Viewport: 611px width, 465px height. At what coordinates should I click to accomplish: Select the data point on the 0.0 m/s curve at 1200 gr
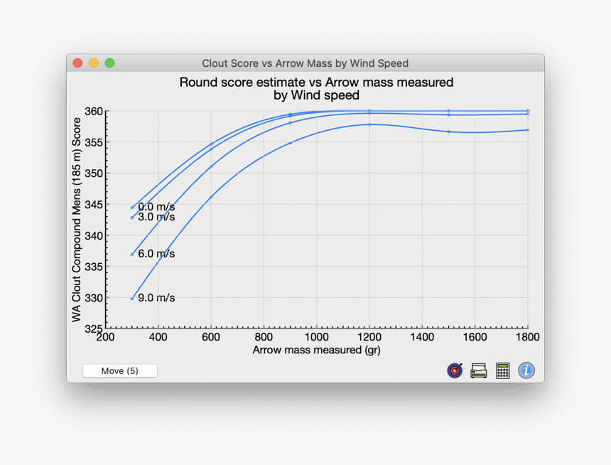pos(370,111)
